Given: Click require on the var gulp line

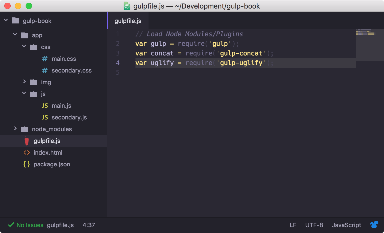Looking at the screenshot, I should 191,44.
